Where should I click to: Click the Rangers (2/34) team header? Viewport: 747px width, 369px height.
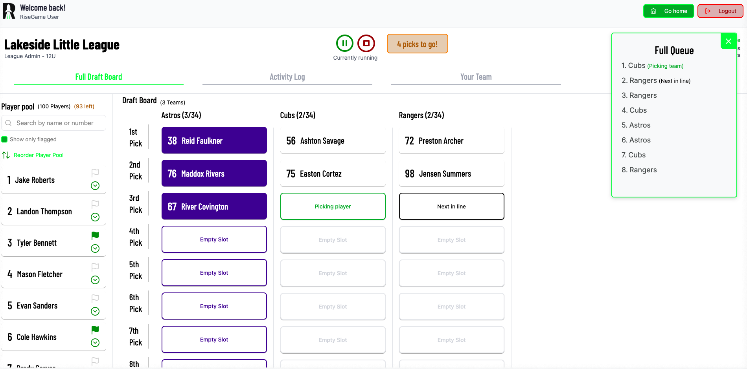pos(421,115)
